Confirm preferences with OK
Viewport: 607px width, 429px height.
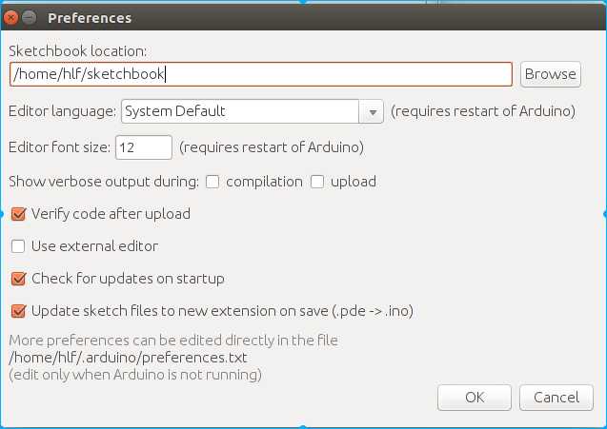click(475, 397)
